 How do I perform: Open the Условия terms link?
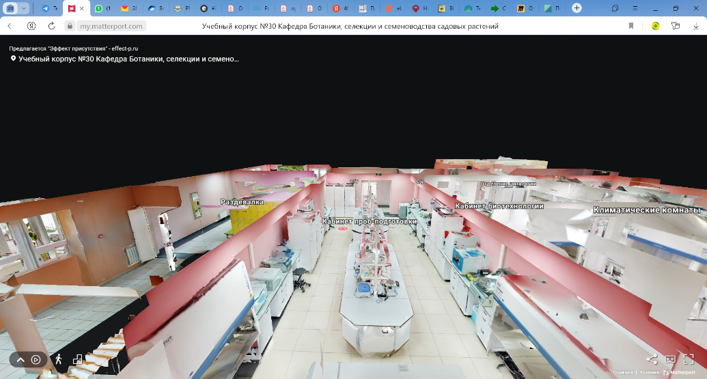[649, 373]
